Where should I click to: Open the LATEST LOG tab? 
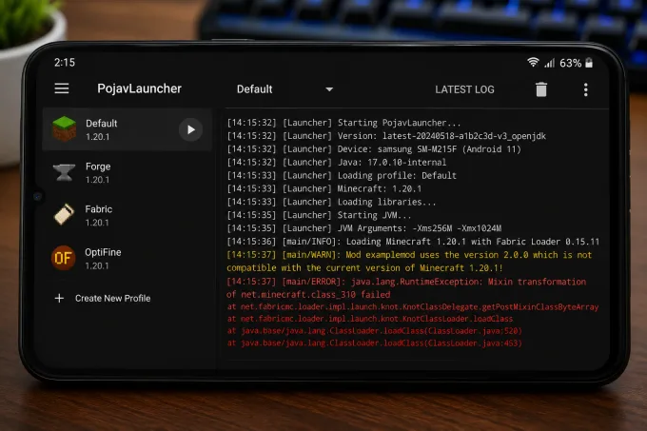(x=464, y=89)
